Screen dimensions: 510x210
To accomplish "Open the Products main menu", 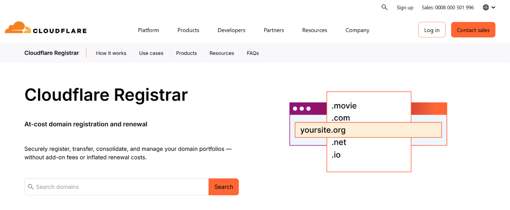I will [x=188, y=30].
